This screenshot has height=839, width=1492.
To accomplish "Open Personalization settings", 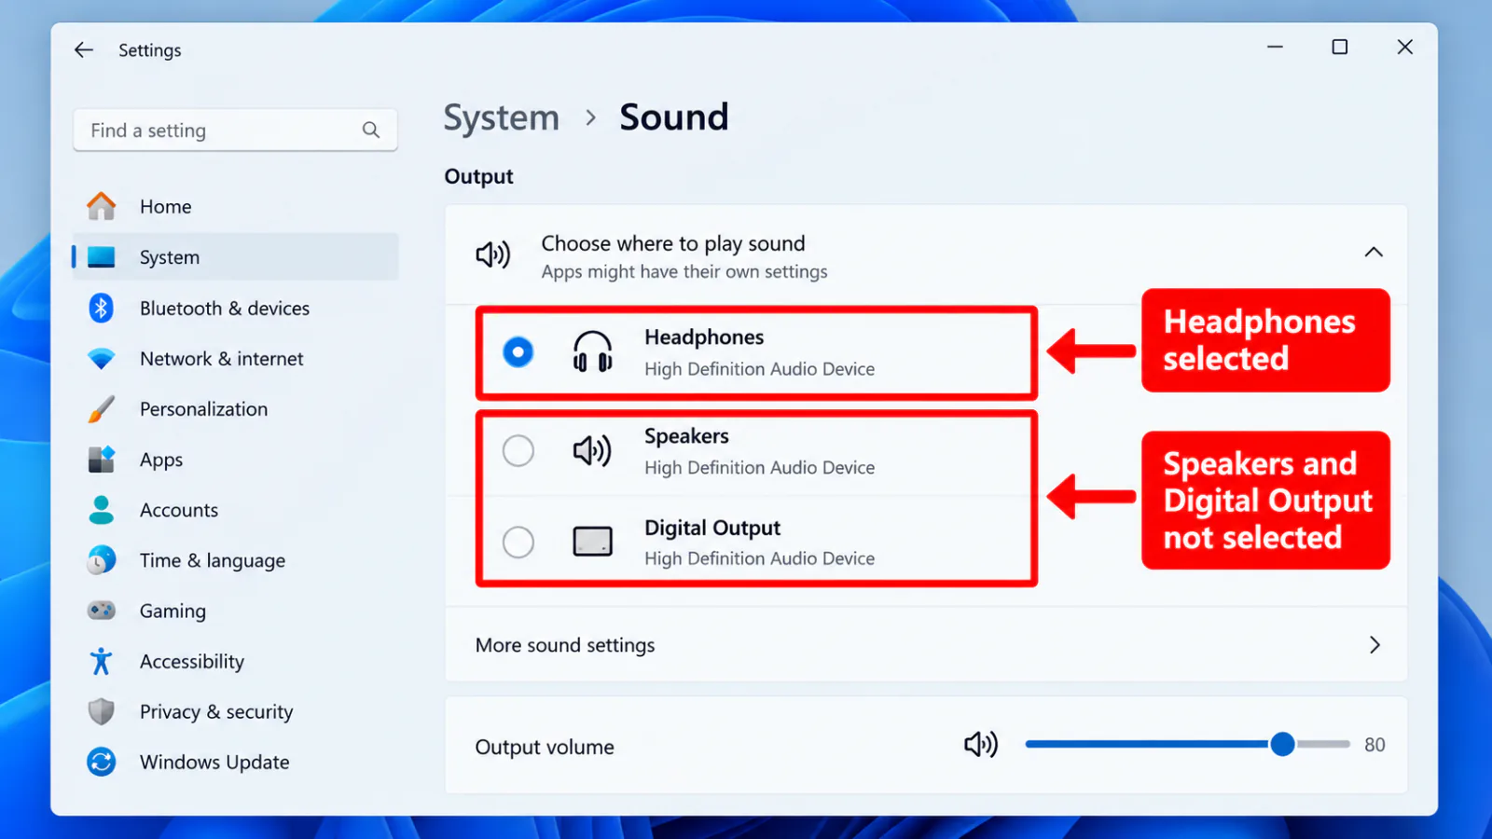I will click(x=236, y=409).
